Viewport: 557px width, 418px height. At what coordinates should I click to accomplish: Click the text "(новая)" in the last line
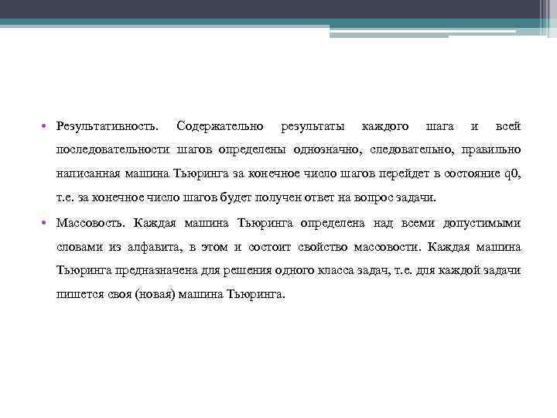tap(155, 295)
